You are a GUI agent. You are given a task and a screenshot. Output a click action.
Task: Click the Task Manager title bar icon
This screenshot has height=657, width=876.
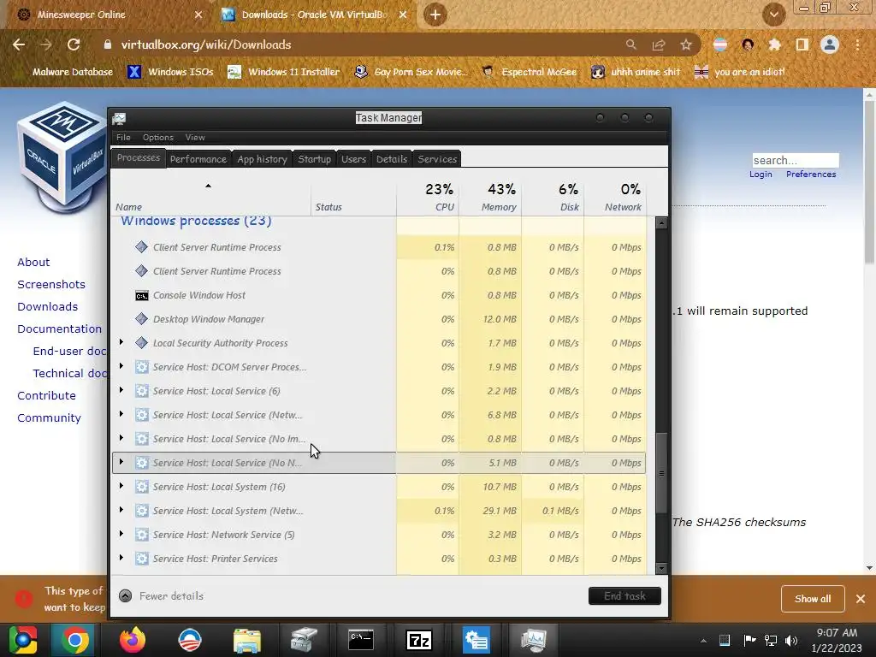pos(119,118)
